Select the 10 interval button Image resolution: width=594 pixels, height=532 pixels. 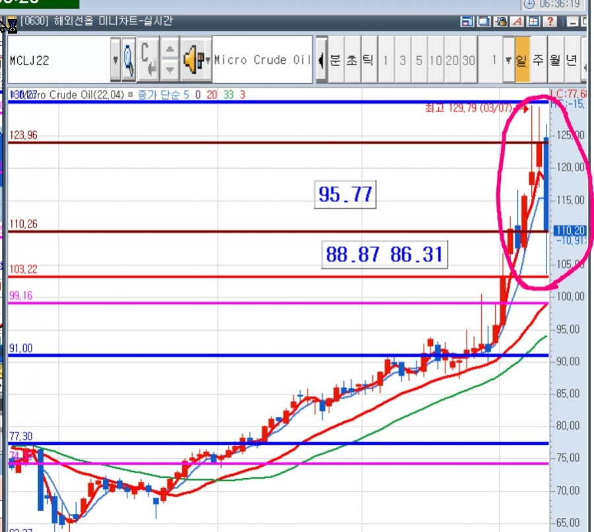click(x=436, y=60)
